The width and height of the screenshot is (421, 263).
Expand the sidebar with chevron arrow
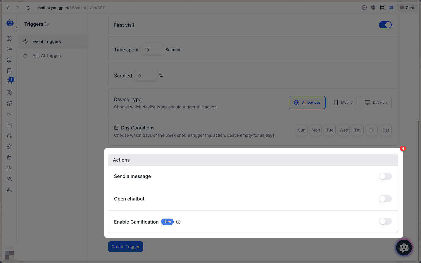(17, 28)
